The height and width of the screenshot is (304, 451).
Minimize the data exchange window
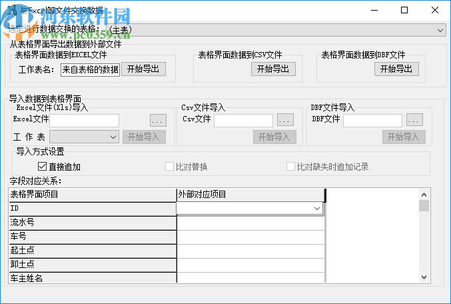[374, 11]
